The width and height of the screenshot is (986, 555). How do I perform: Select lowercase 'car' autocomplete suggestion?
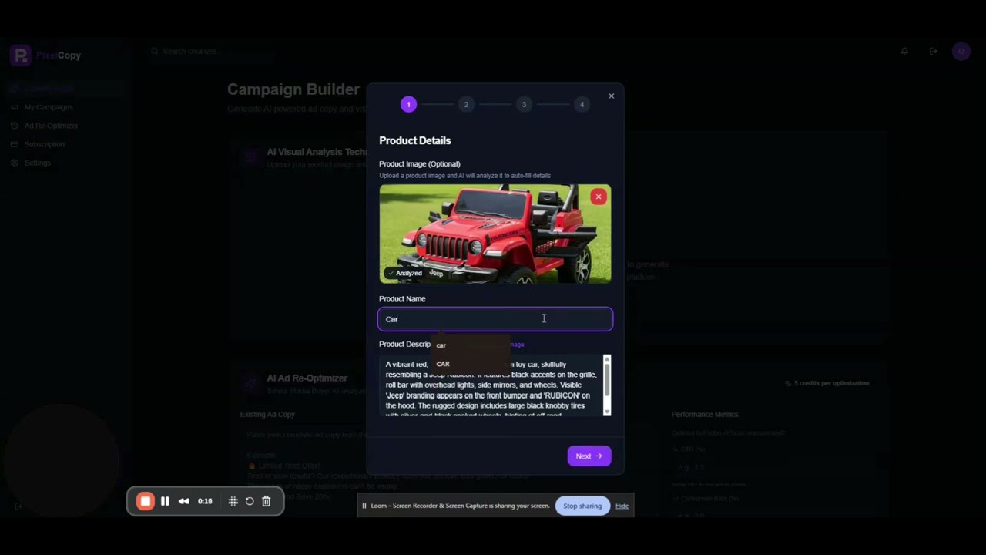point(441,345)
